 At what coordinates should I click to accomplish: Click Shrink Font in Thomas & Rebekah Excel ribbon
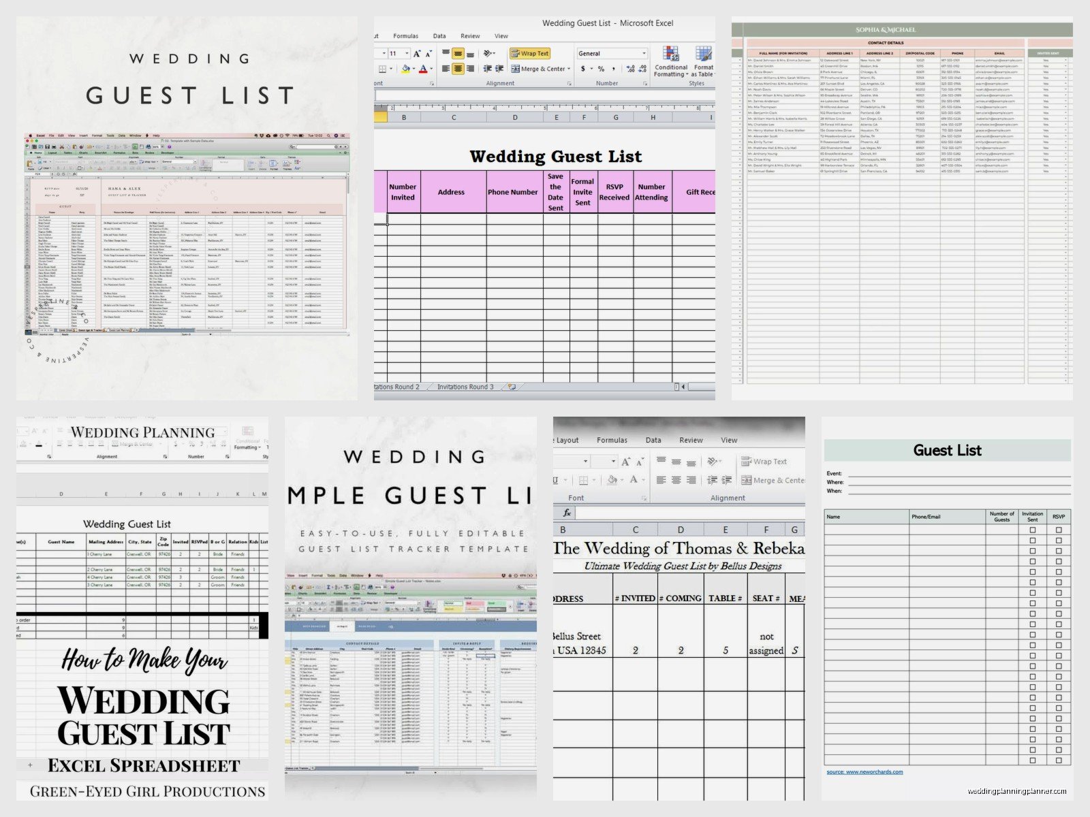coord(640,462)
